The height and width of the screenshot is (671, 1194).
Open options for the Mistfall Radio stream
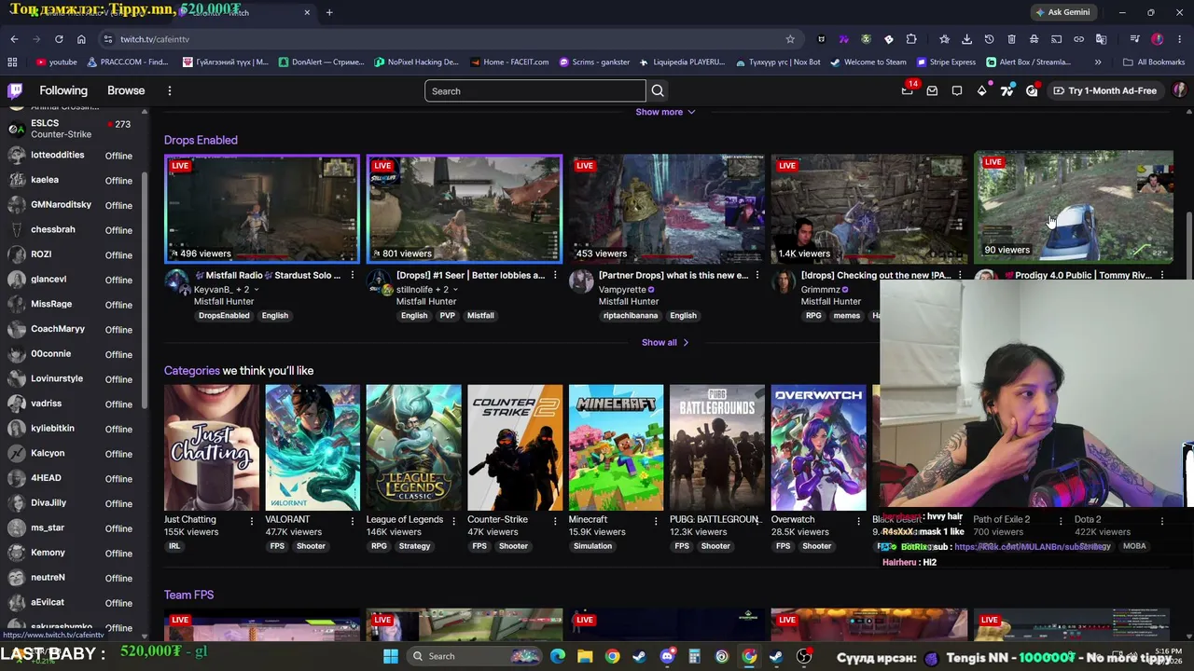click(353, 276)
